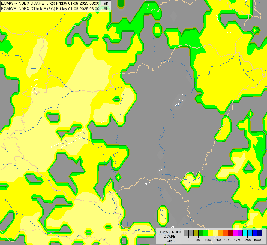The width and height of the screenshot is (267, 245).
Task: Pick the orange legend swatch
Action: point(221,233)
